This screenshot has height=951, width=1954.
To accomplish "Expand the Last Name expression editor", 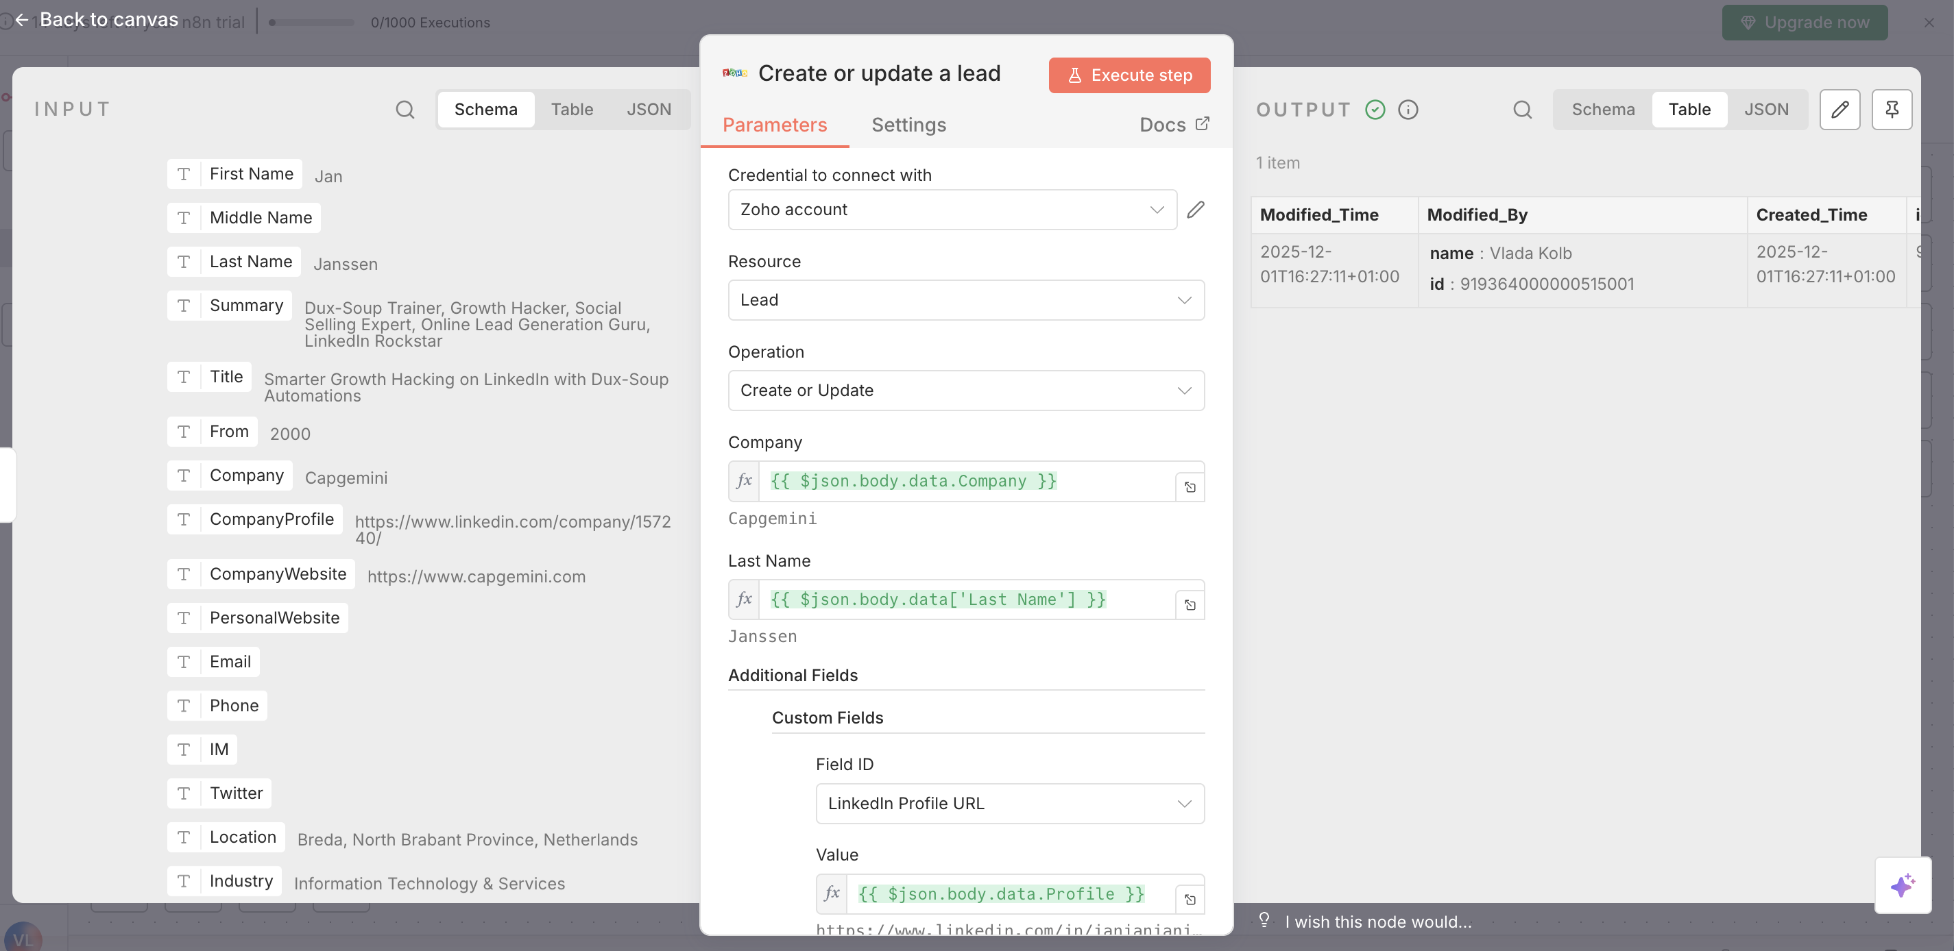I will click(x=1190, y=606).
